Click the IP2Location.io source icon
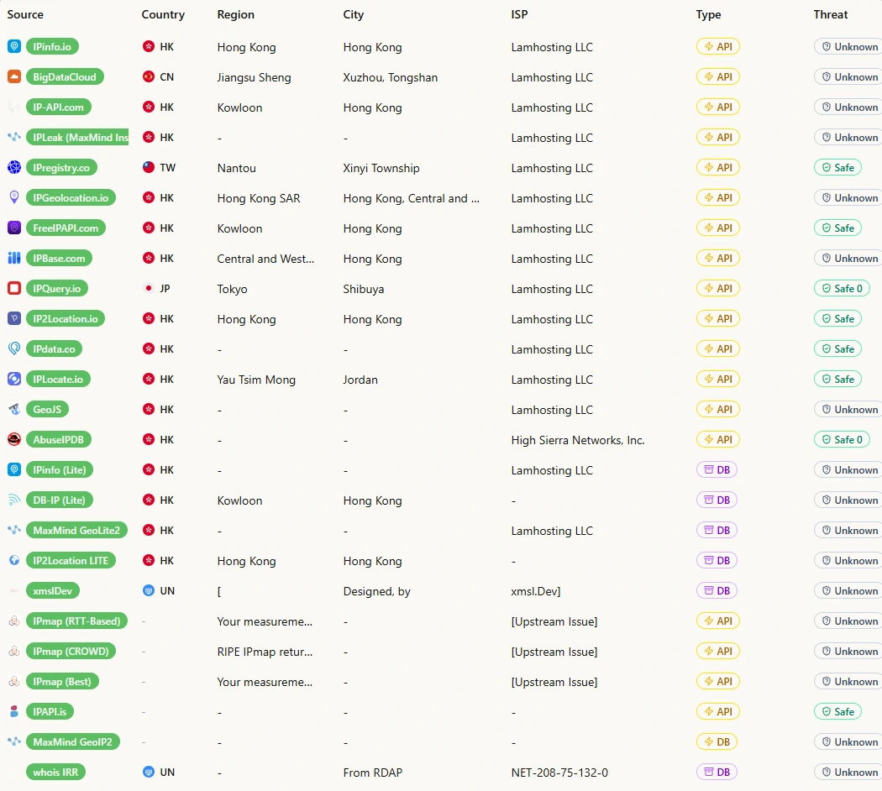Viewport: 882px width, 791px height. pos(14,318)
